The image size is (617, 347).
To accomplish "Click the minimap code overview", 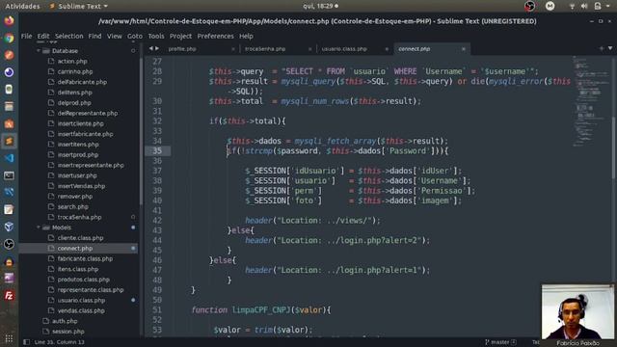I will click(590, 102).
